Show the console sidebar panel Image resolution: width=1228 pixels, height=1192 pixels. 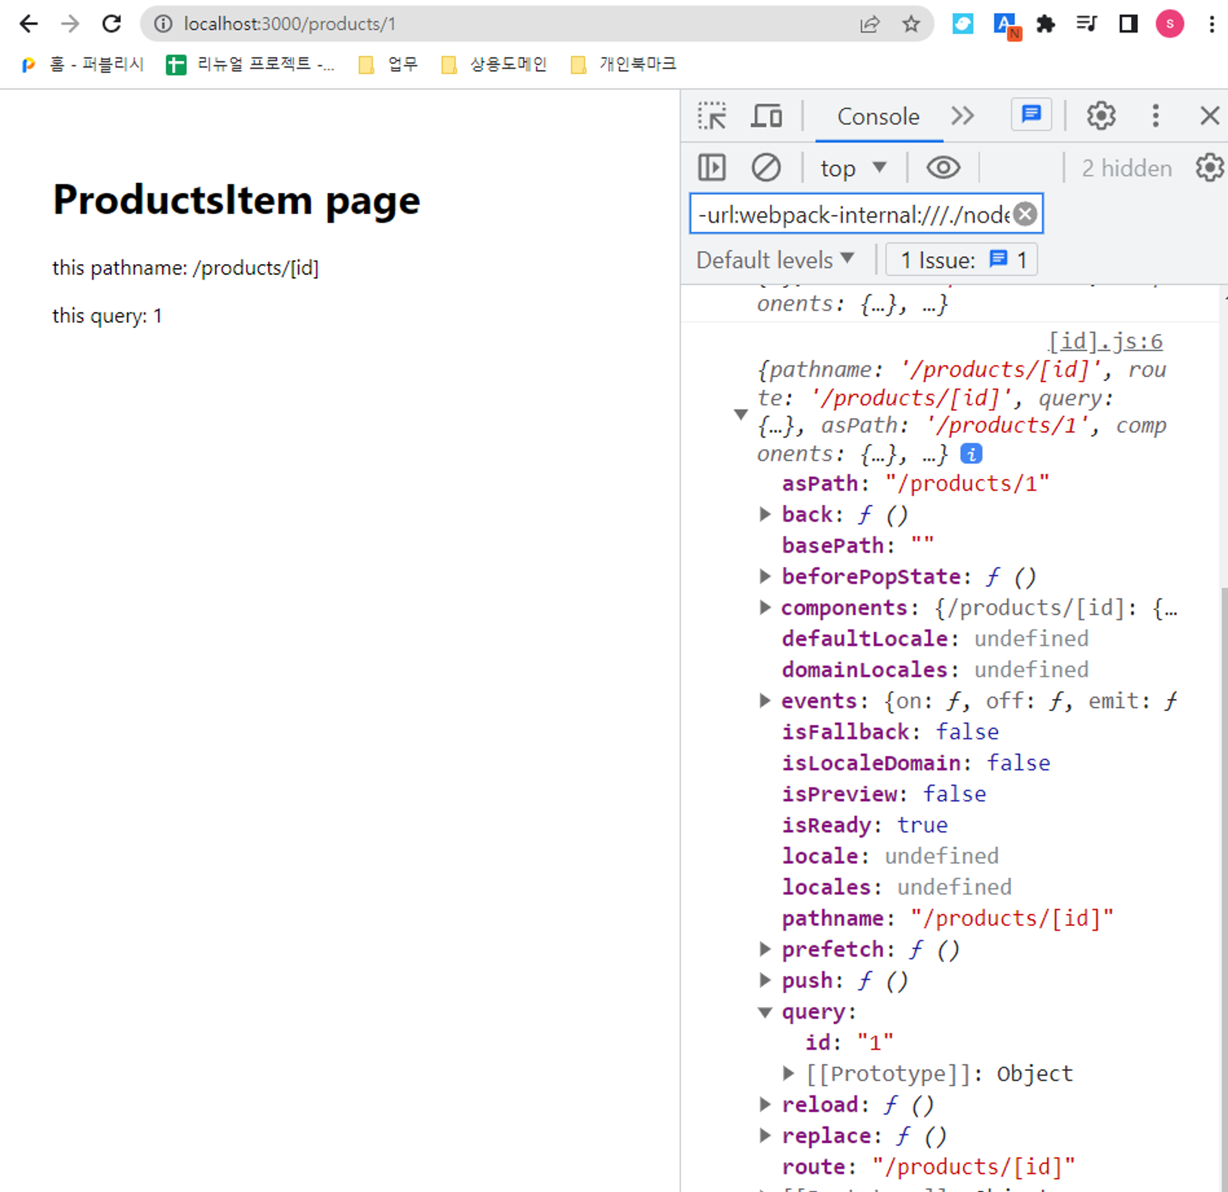712,167
